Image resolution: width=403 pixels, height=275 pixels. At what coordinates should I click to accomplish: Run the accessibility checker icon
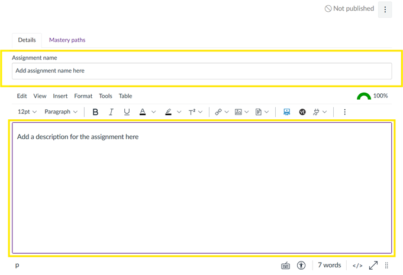302,266
